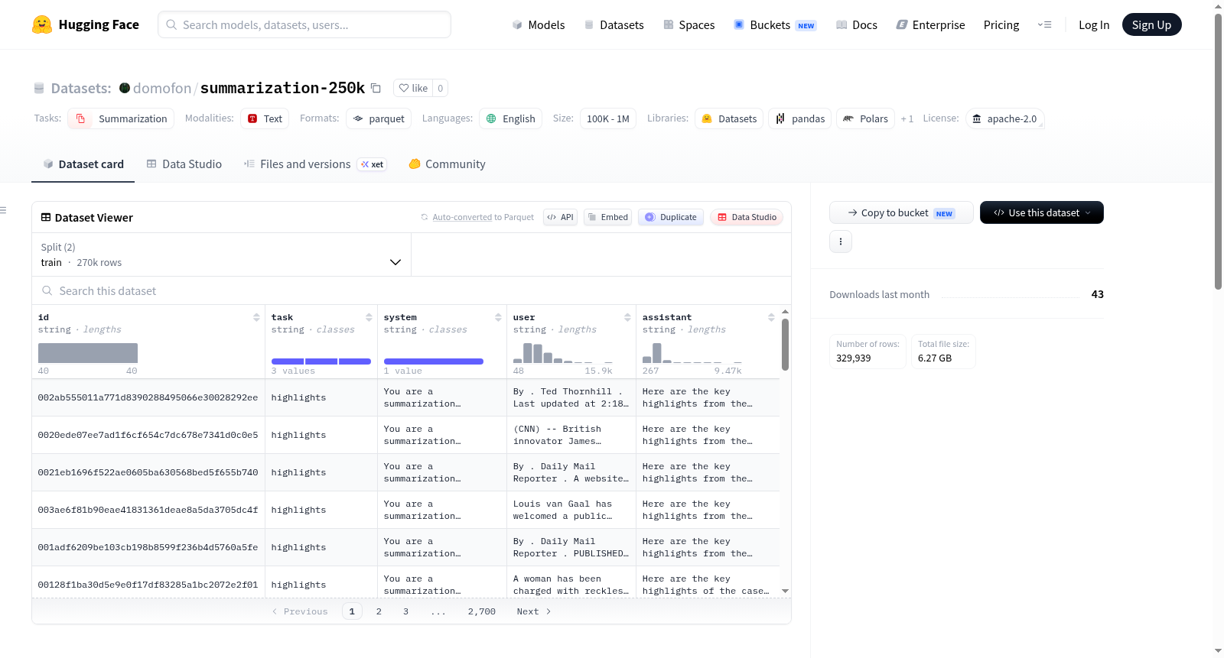Open Buckets in top navigation
This screenshot has width=1224, height=658.
point(775,24)
